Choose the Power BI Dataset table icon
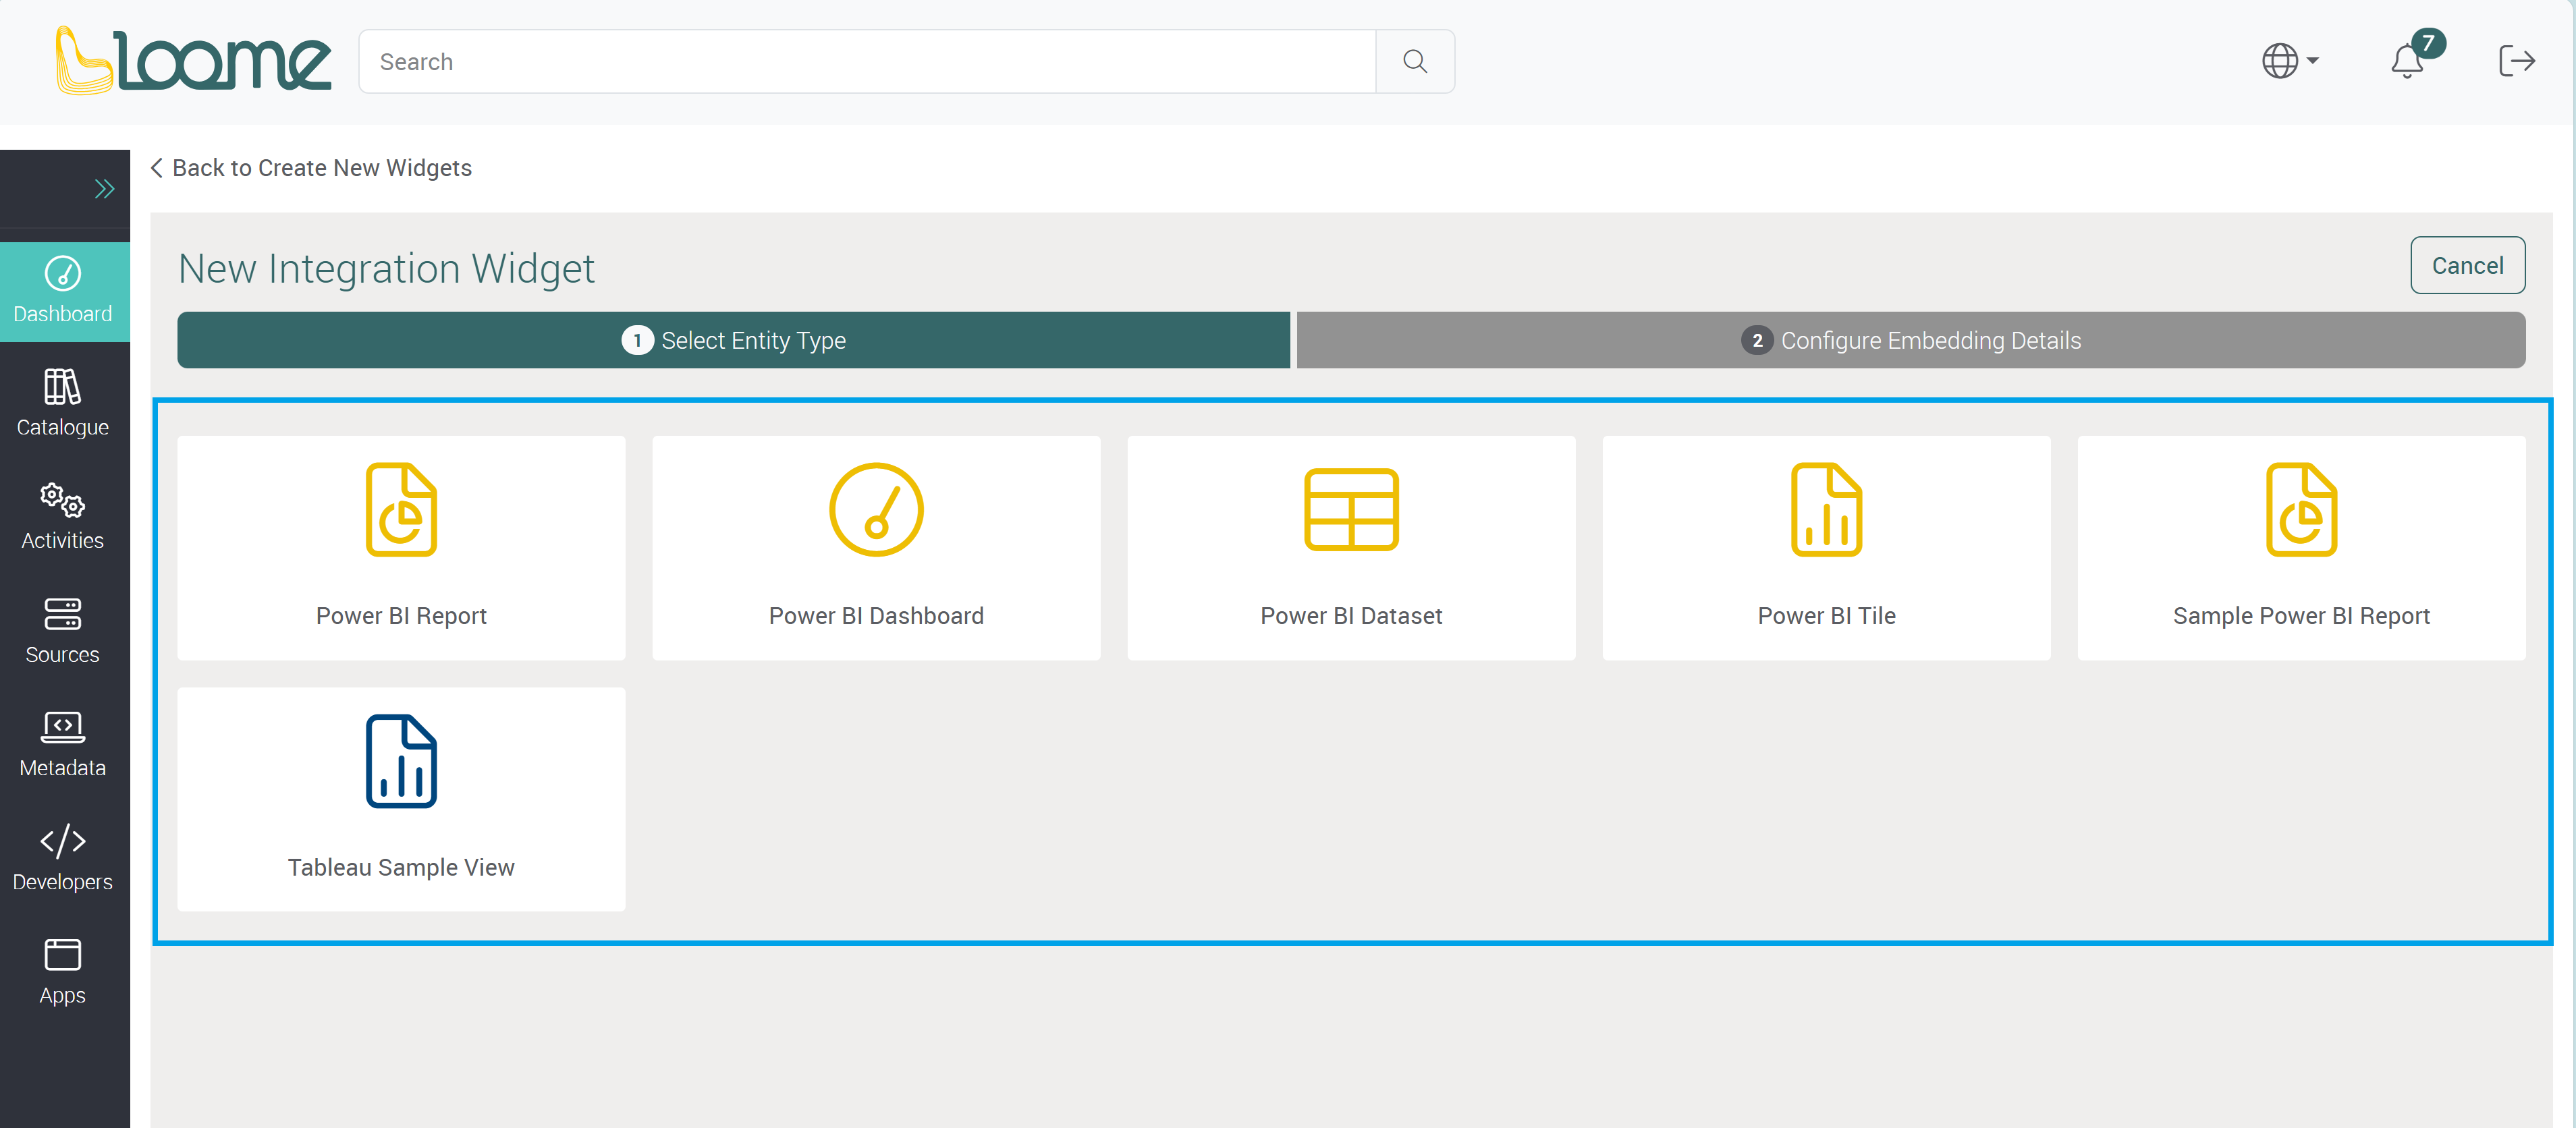Image resolution: width=2576 pixels, height=1128 pixels. [1351, 509]
